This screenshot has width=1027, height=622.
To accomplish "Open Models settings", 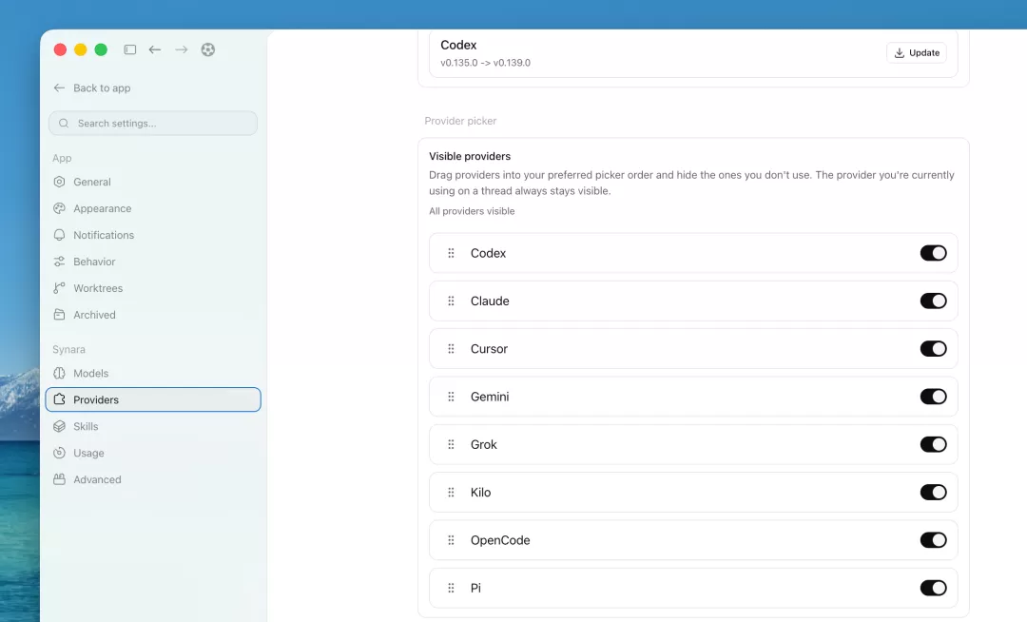I will (153, 373).
